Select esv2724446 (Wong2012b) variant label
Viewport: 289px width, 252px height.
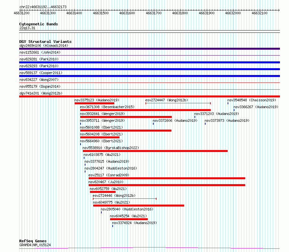114,195
